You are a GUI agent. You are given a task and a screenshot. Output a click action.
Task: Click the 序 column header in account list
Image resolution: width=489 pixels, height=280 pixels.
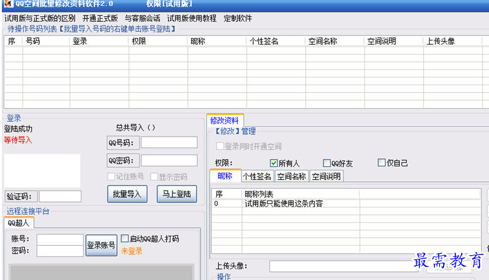14,41
